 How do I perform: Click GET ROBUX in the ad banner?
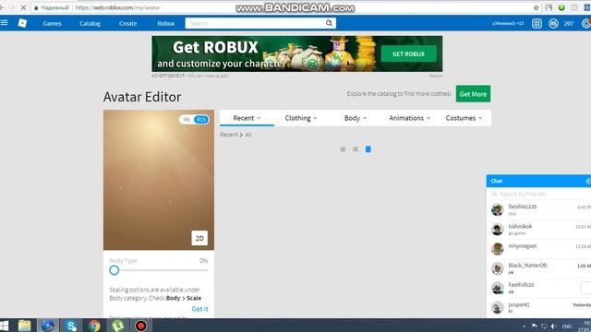408,53
